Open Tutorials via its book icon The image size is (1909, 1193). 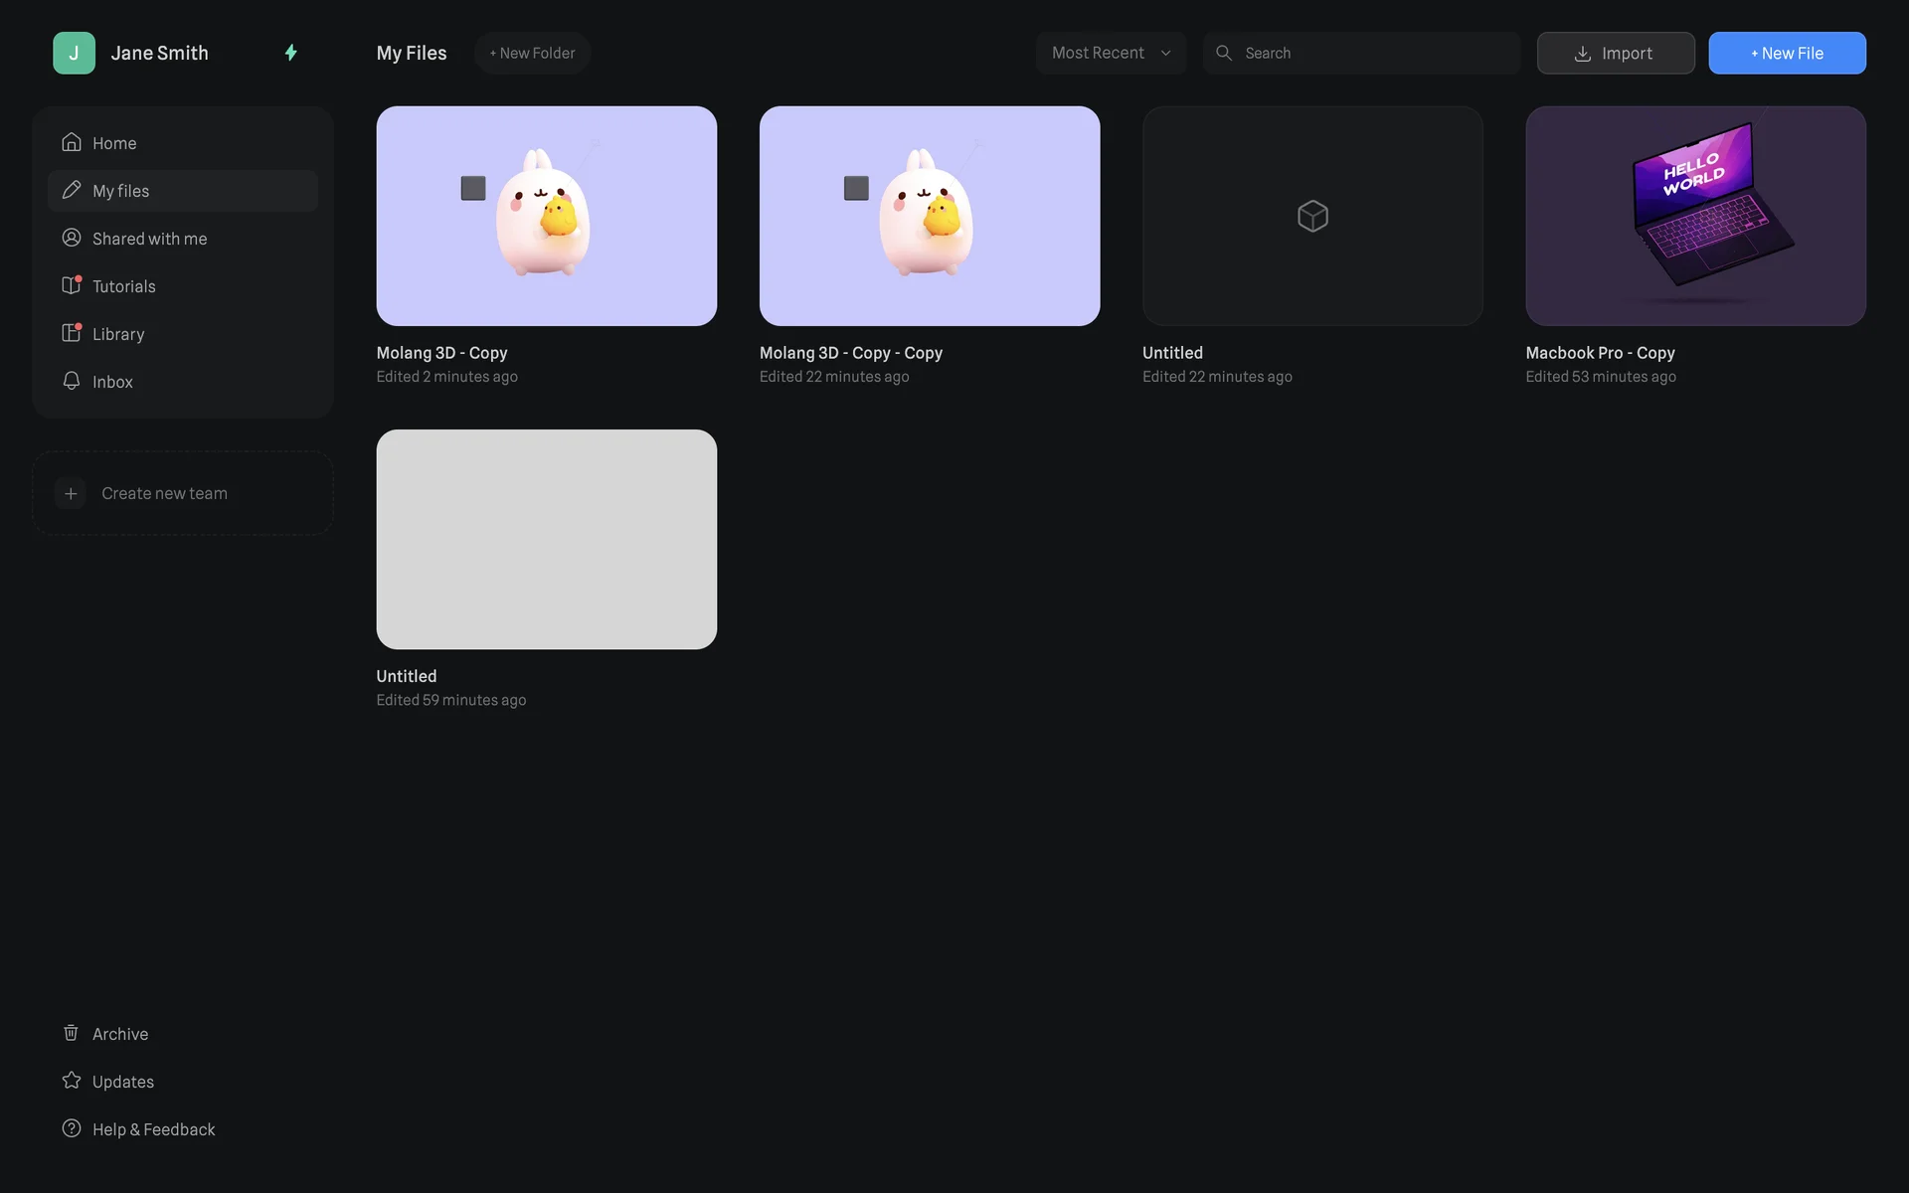[72, 285]
